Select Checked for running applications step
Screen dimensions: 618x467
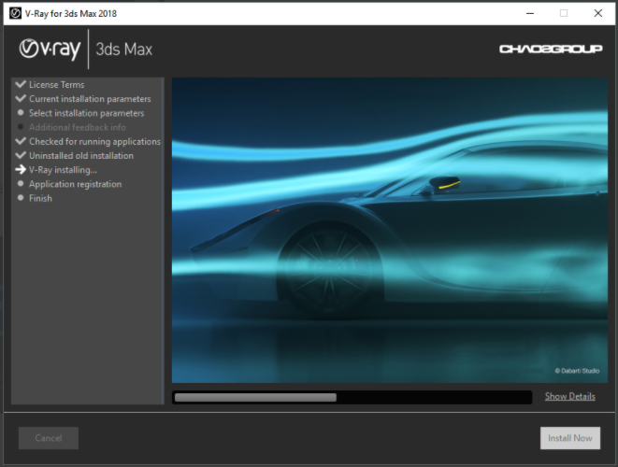(95, 141)
